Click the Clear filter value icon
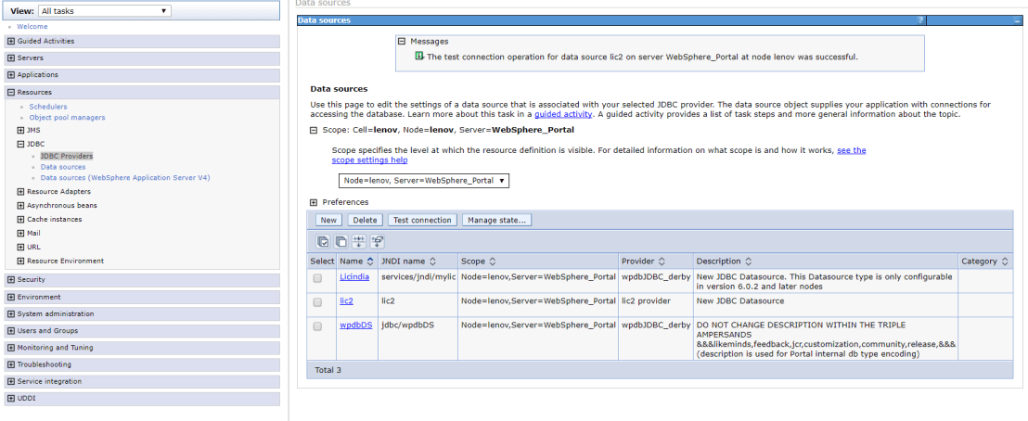This screenshot has width=1028, height=421. click(x=378, y=241)
